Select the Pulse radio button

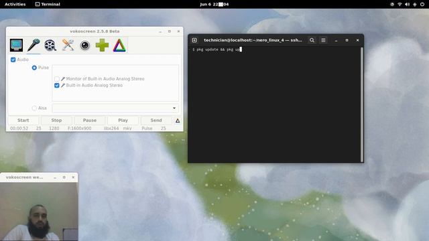point(34,68)
